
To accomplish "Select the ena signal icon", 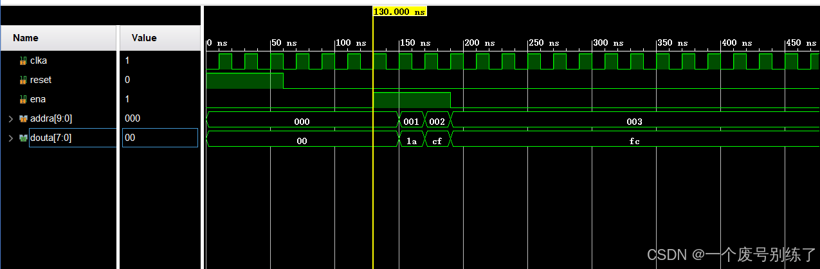I will [x=23, y=99].
